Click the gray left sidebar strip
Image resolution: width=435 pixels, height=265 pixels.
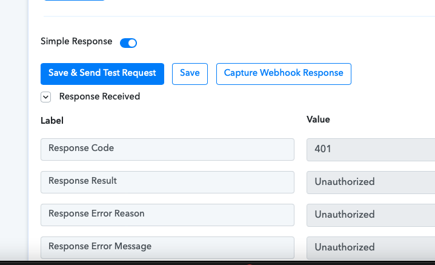(14, 130)
